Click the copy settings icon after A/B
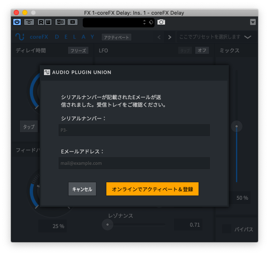Screen dimensions: 269x255 (72, 22)
